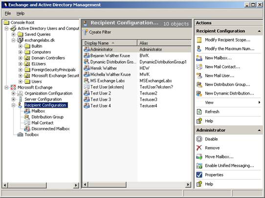
Task: Select the Console Root node
Action: pos(22,23)
